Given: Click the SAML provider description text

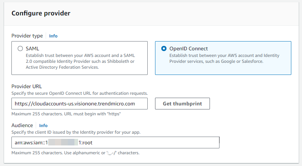Looking at the screenshot, I should (x=80, y=61).
